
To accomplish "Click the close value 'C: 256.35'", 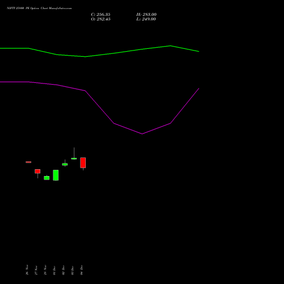I will [101, 15].
